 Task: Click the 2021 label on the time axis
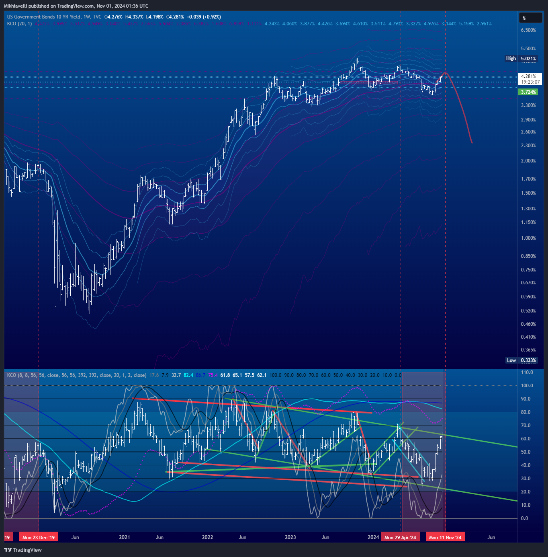tap(125, 537)
